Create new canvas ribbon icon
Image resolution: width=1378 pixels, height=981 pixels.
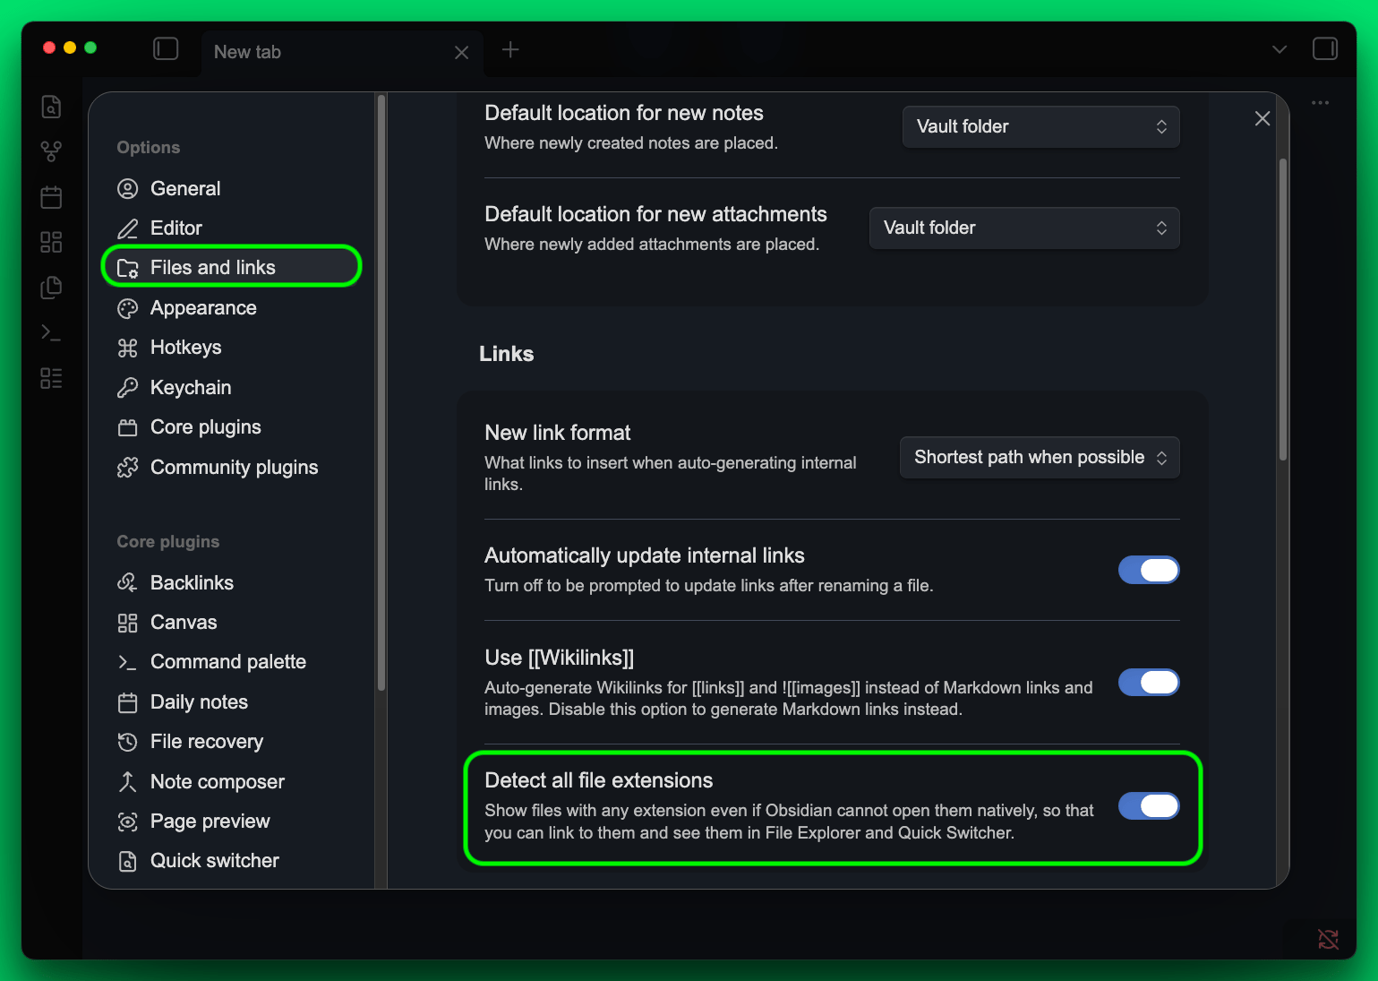(x=52, y=242)
